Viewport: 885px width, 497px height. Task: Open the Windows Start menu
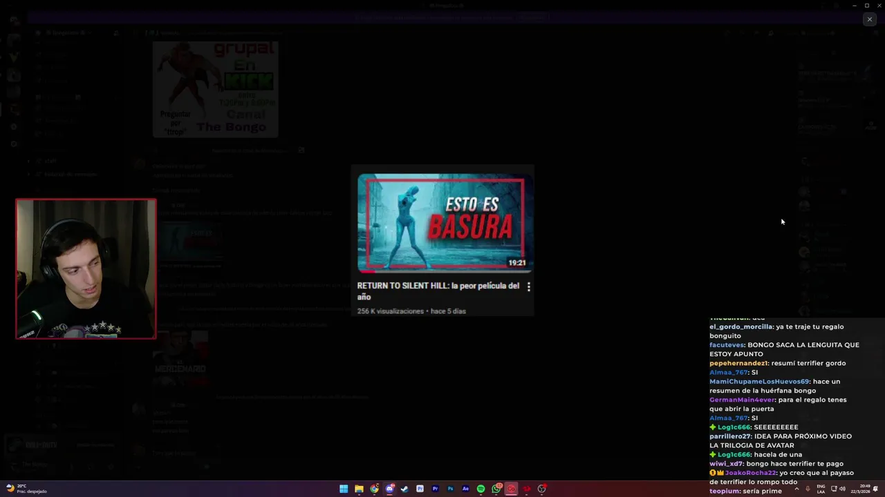click(x=344, y=489)
